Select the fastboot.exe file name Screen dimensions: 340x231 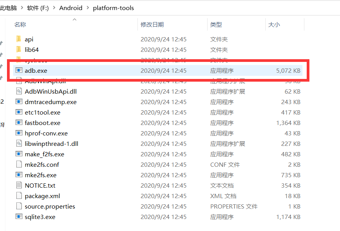click(x=43, y=123)
